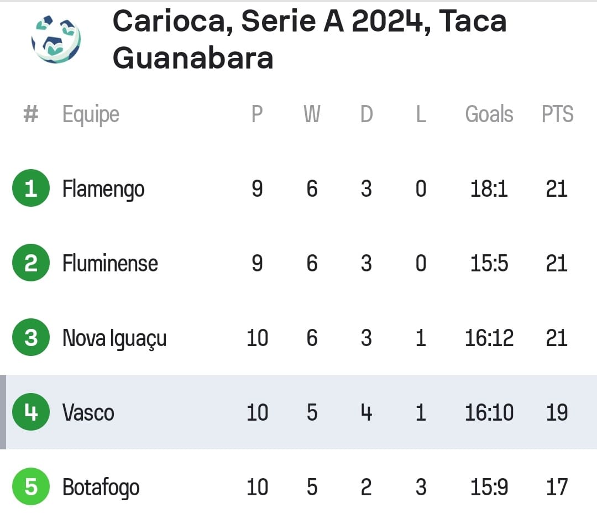Click the green position 1 badge
The image size is (597, 524).
click(31, 188)
